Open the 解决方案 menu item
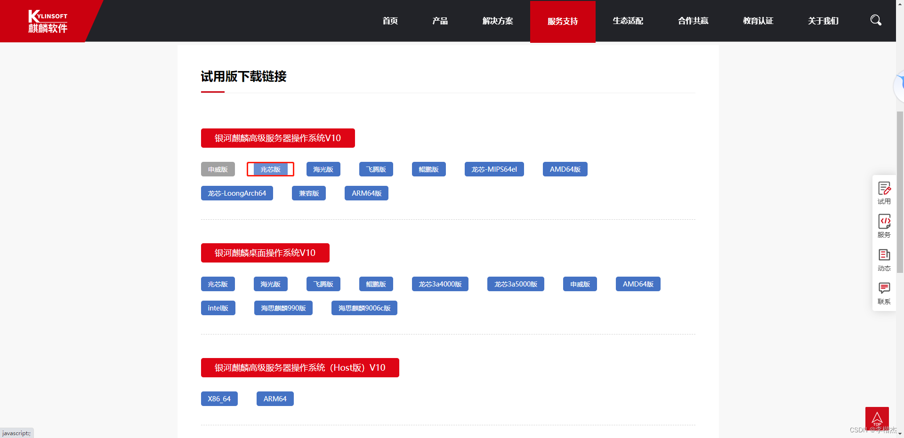904x438 pixels. coord(498,21)
